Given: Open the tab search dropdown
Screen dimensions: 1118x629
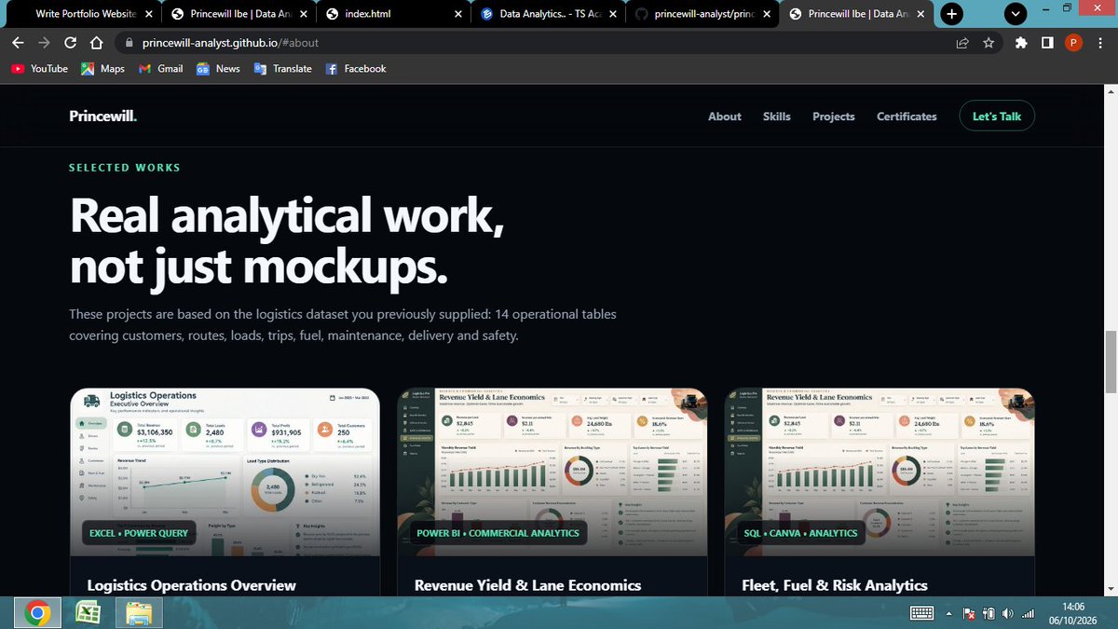Looking at the screenshot, I should click(x=1016, y=14).
